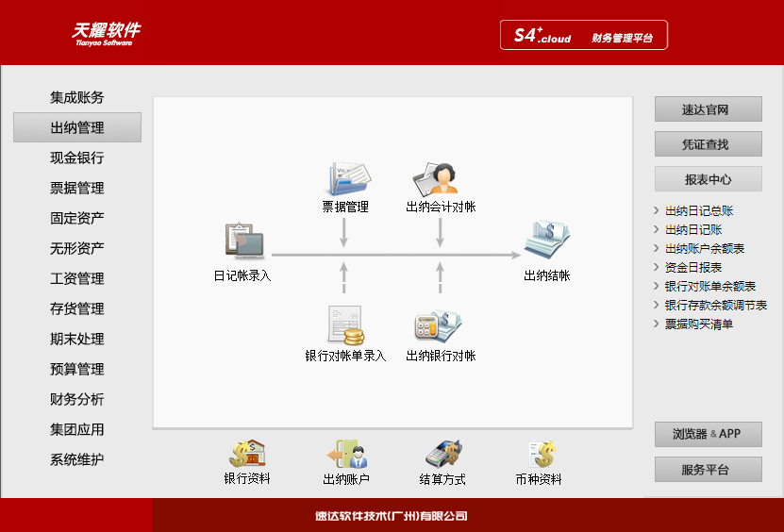Open the 出纳日记总账 report link
784x532 pixels.
tap(699, 211)
